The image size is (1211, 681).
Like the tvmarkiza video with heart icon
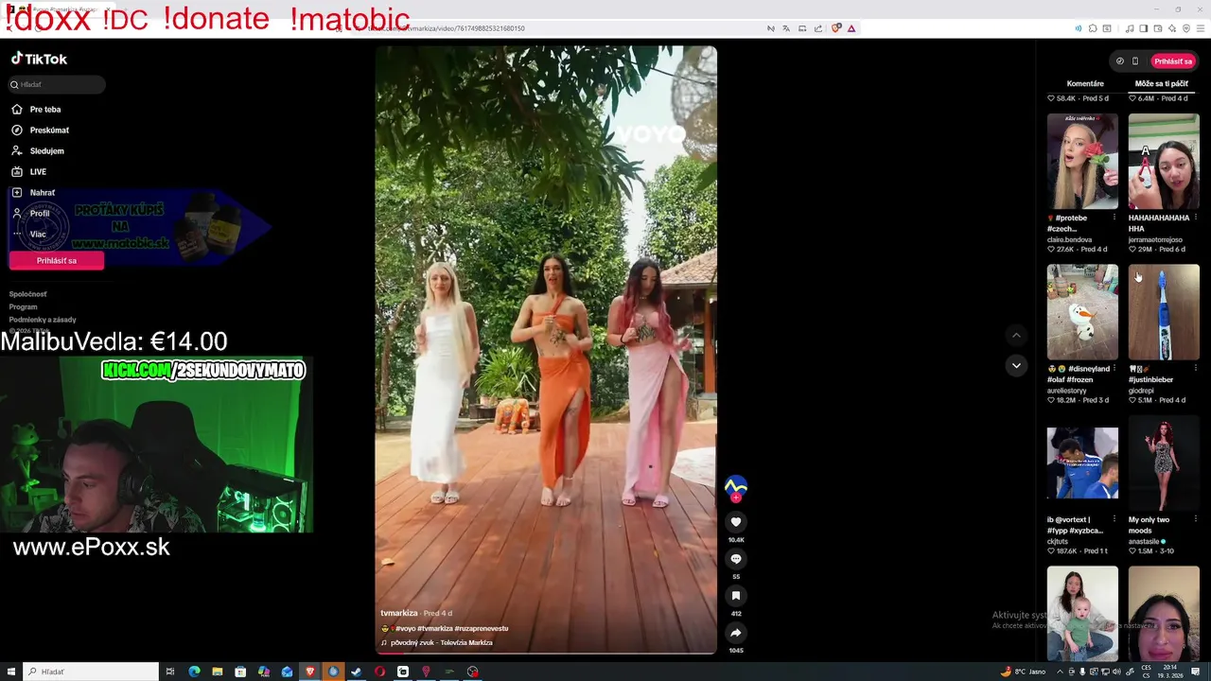pyautogui.click(x=735, y=522)
